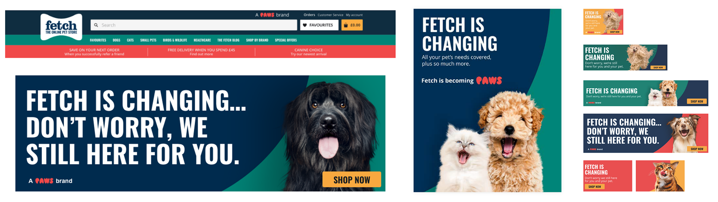The width and height of the screenshot is (718, 202).
Task: Click the shopping basket icon
Action: tap(346, 25)
